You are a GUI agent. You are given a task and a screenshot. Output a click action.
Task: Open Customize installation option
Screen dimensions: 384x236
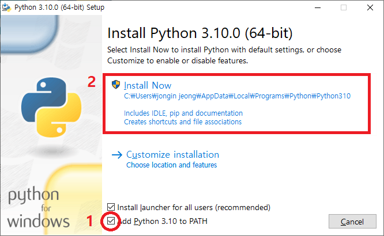172,155
